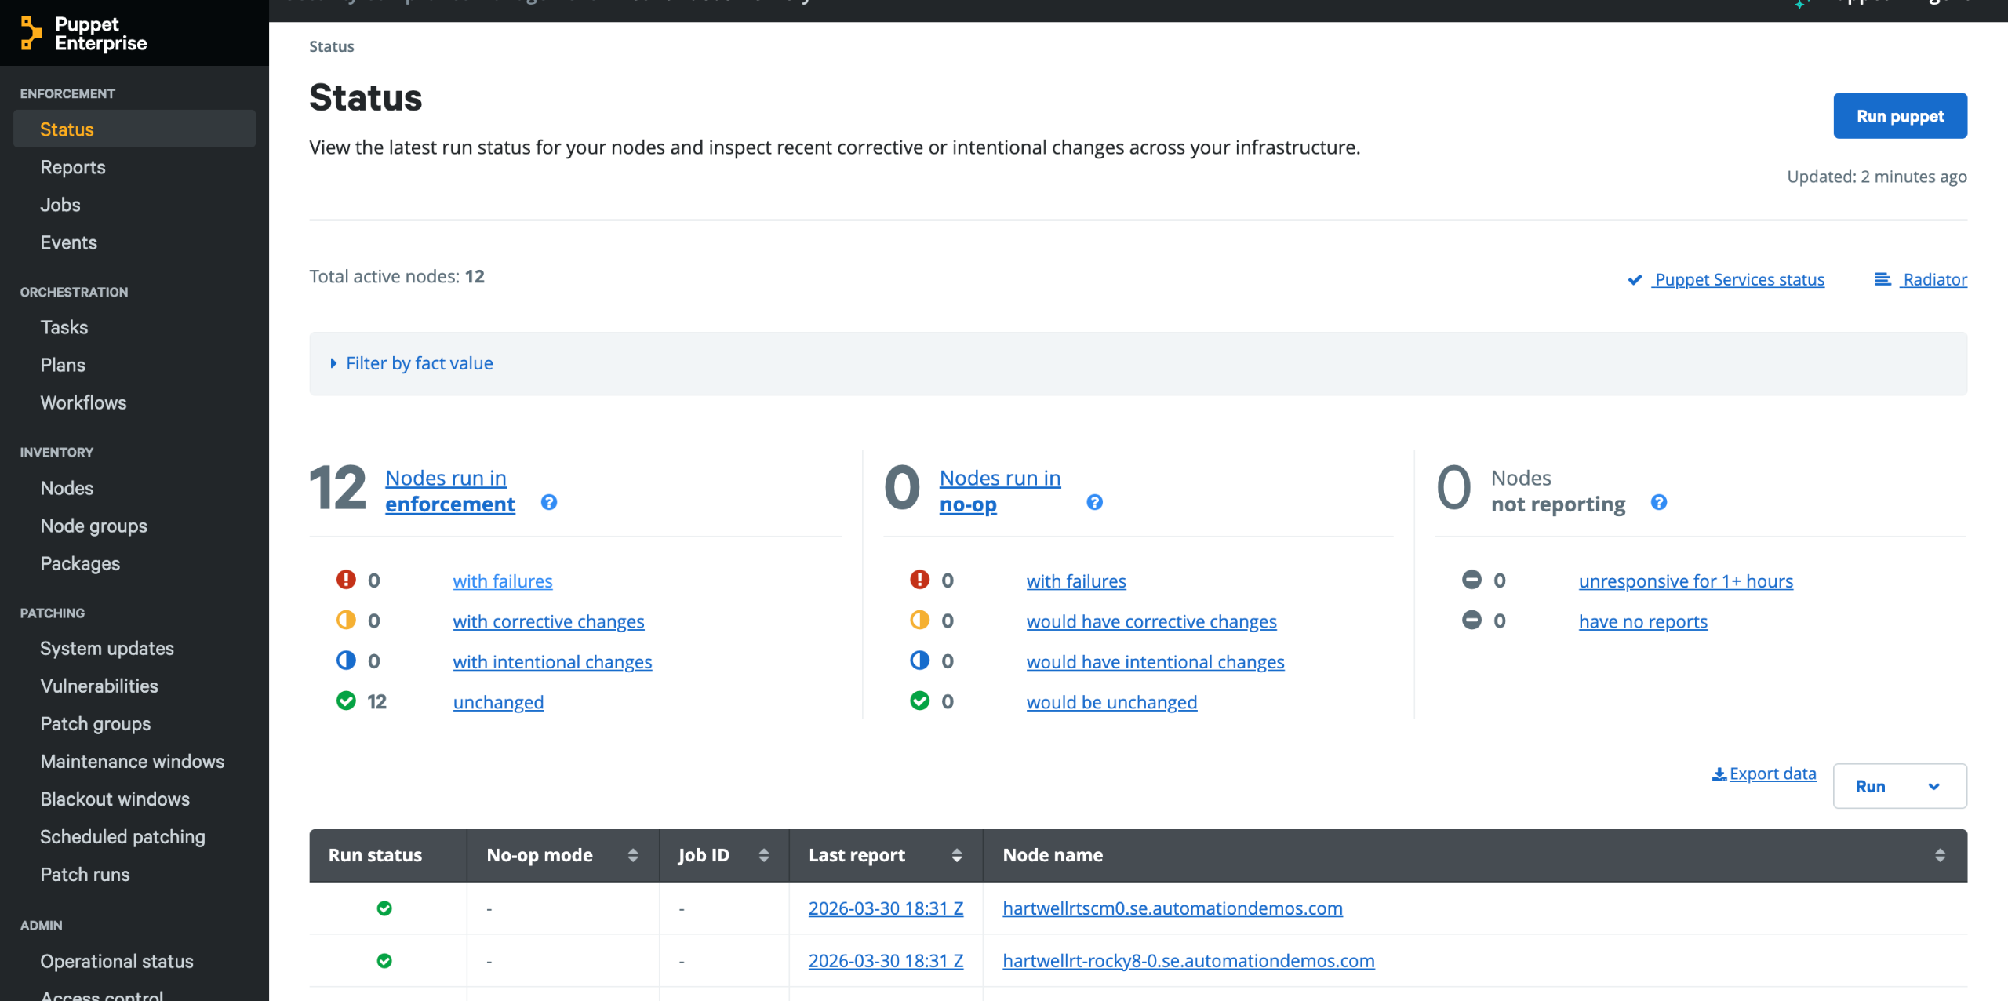Screen dimensions: 2008x1001
Task: Sort table by Last report column
Action: [x=956, y=855]
